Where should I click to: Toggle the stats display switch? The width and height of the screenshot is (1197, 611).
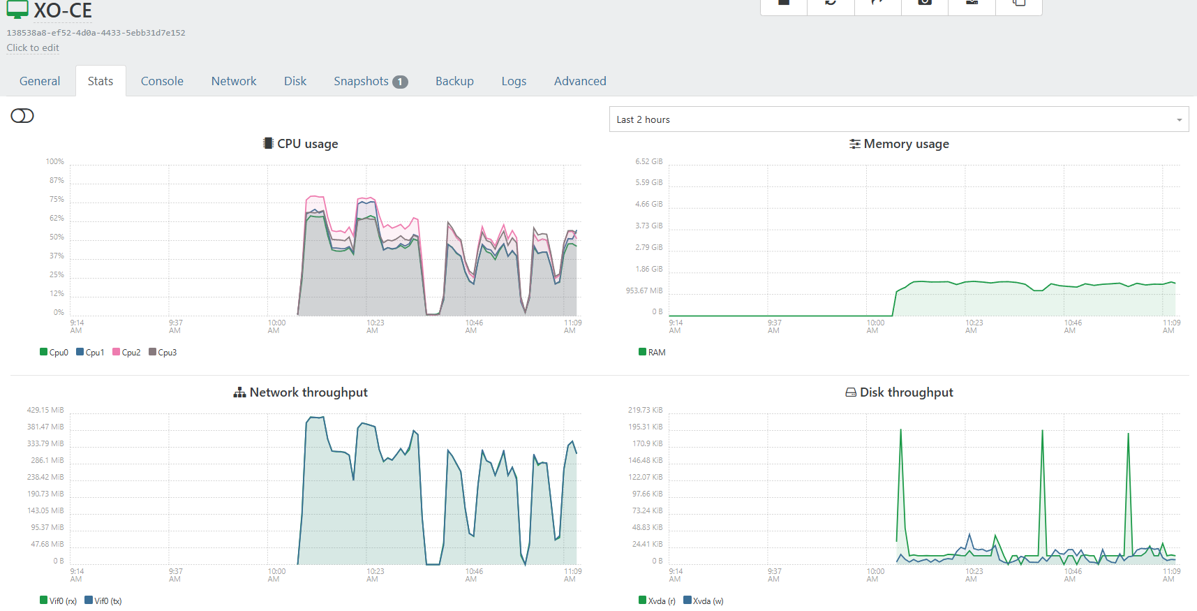(22, 116)
